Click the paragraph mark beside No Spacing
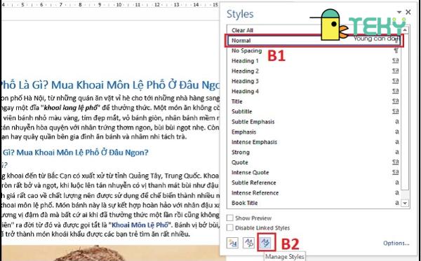 click(x=396, y=50)
